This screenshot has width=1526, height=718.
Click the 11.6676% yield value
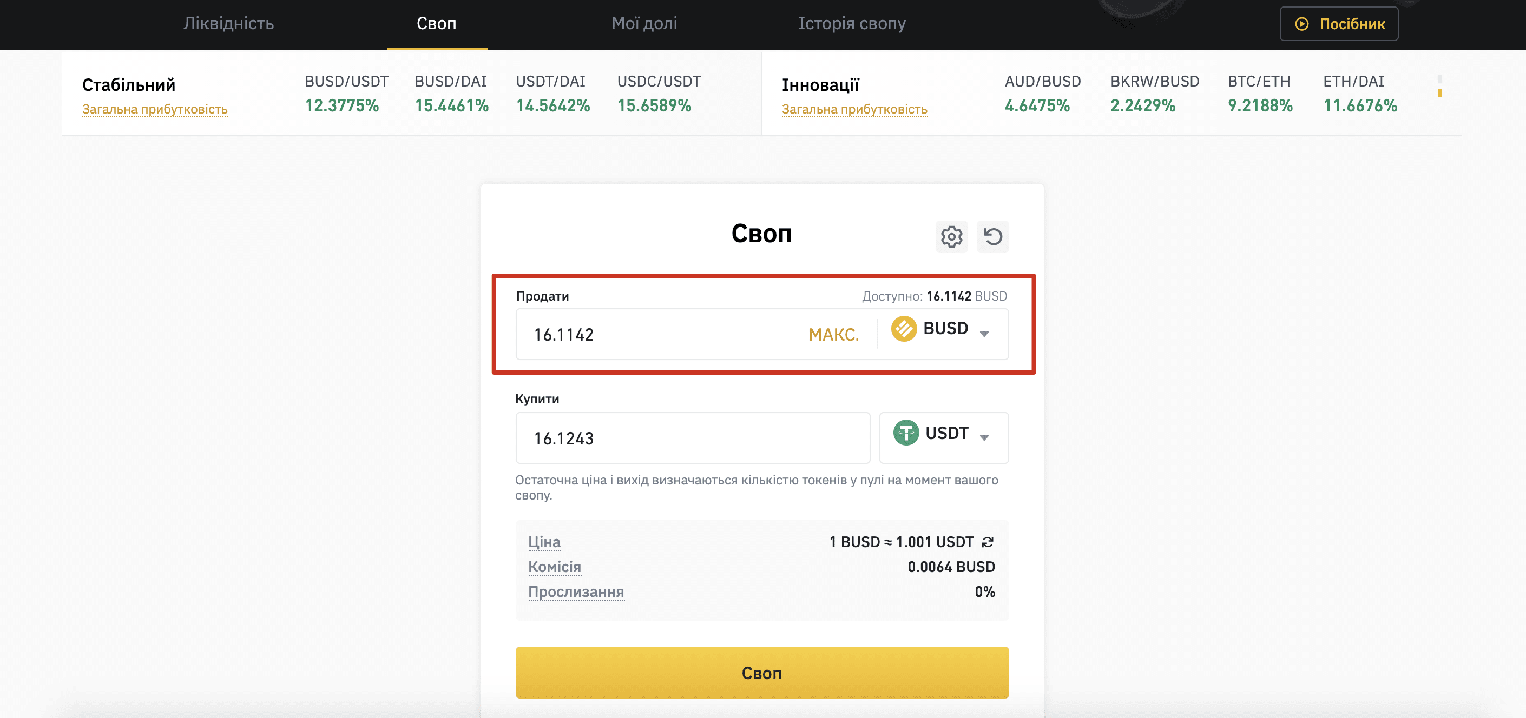click(x=1360, y=105)
